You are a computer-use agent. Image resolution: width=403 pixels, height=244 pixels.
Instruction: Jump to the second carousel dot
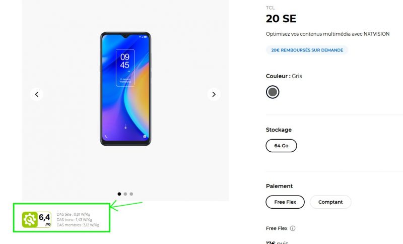point(125,194)
